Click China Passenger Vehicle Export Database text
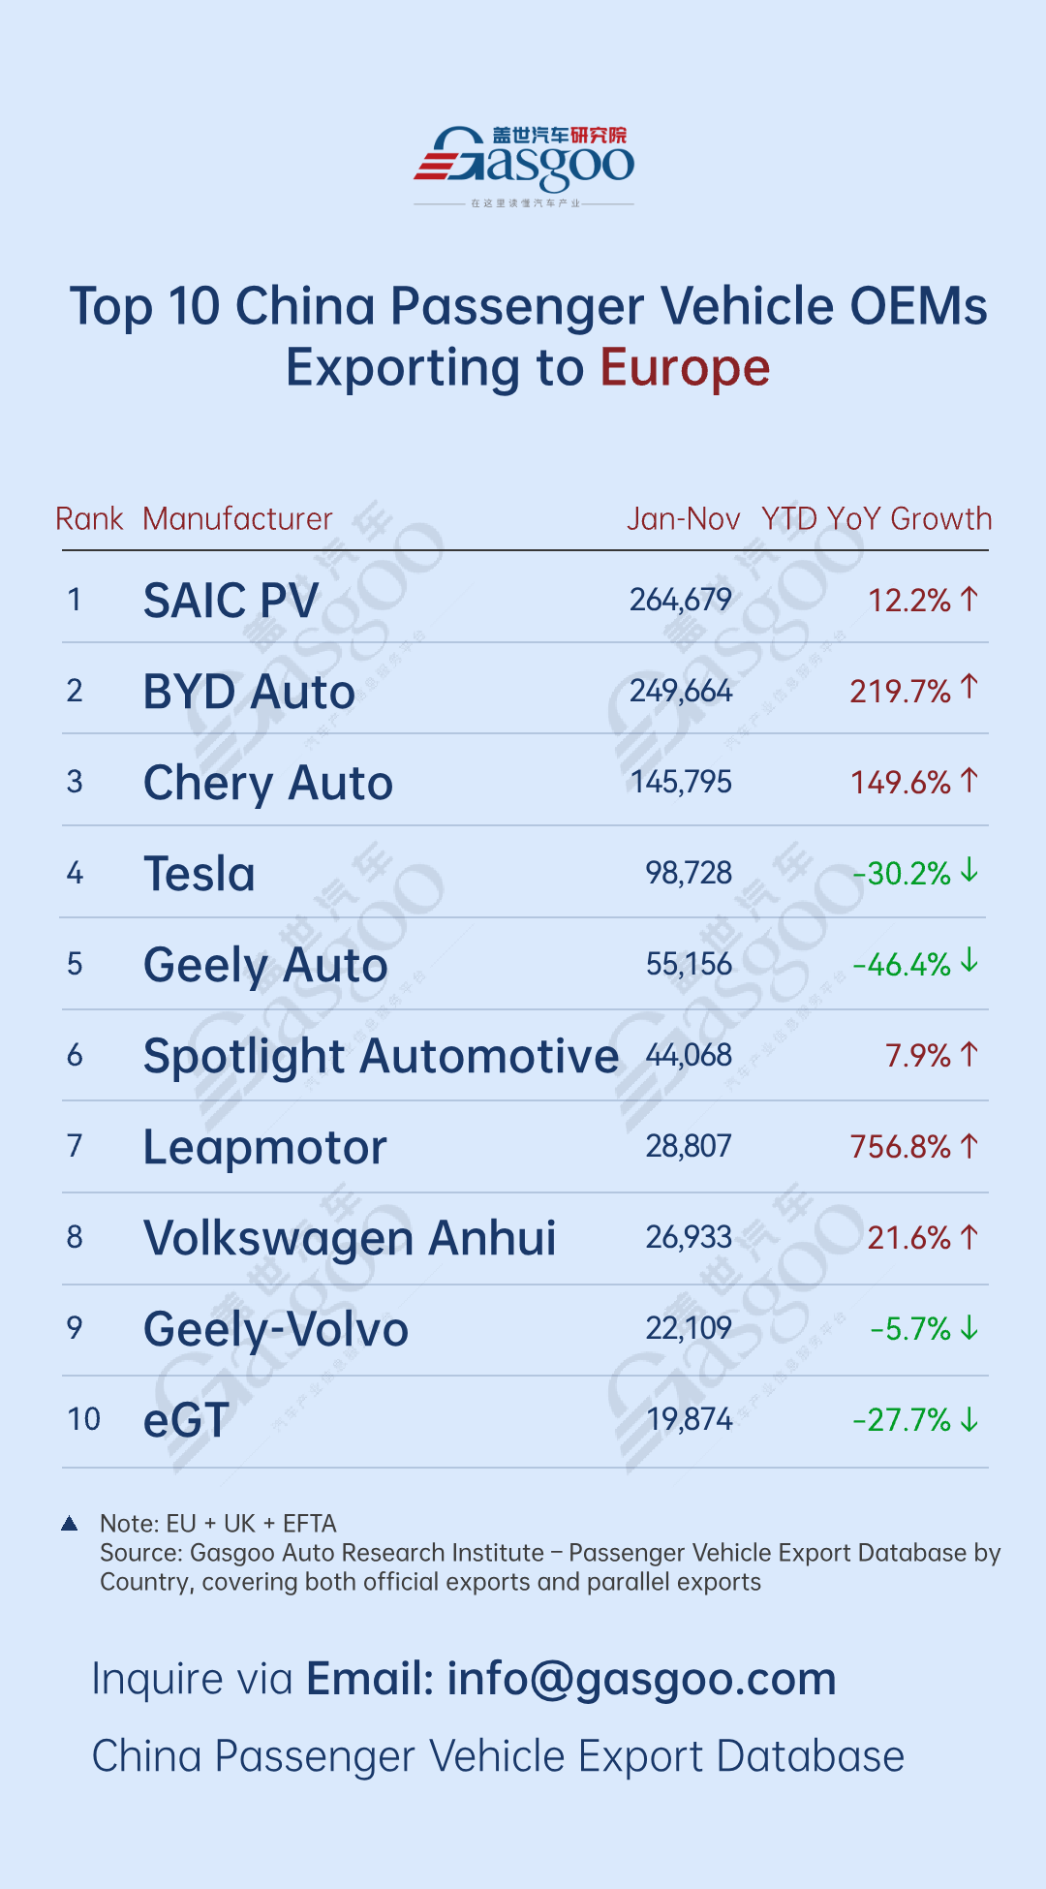 pyautogui.click(x=498, y=1756)
